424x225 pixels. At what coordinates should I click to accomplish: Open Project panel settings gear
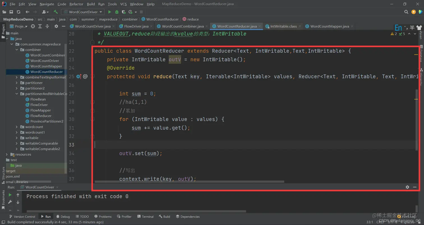tap(56, 26)
